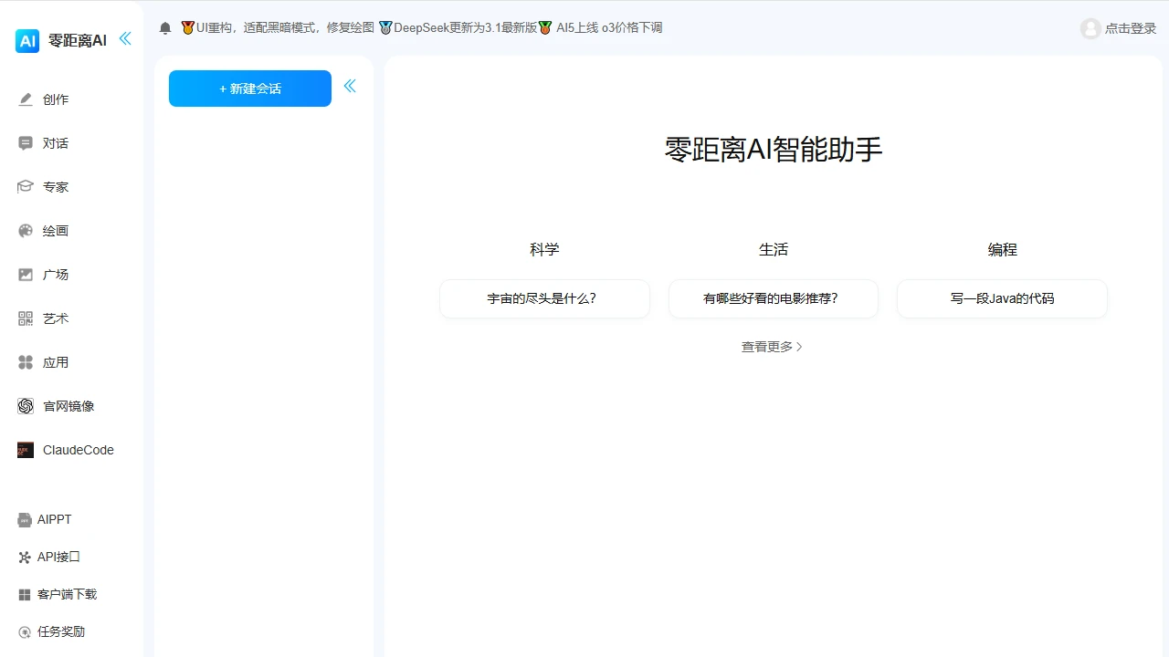This screenshot has height=657, width=1169.
Task: Click the 任务奖励 rewards entry
Action: click(x=55, y=631)
